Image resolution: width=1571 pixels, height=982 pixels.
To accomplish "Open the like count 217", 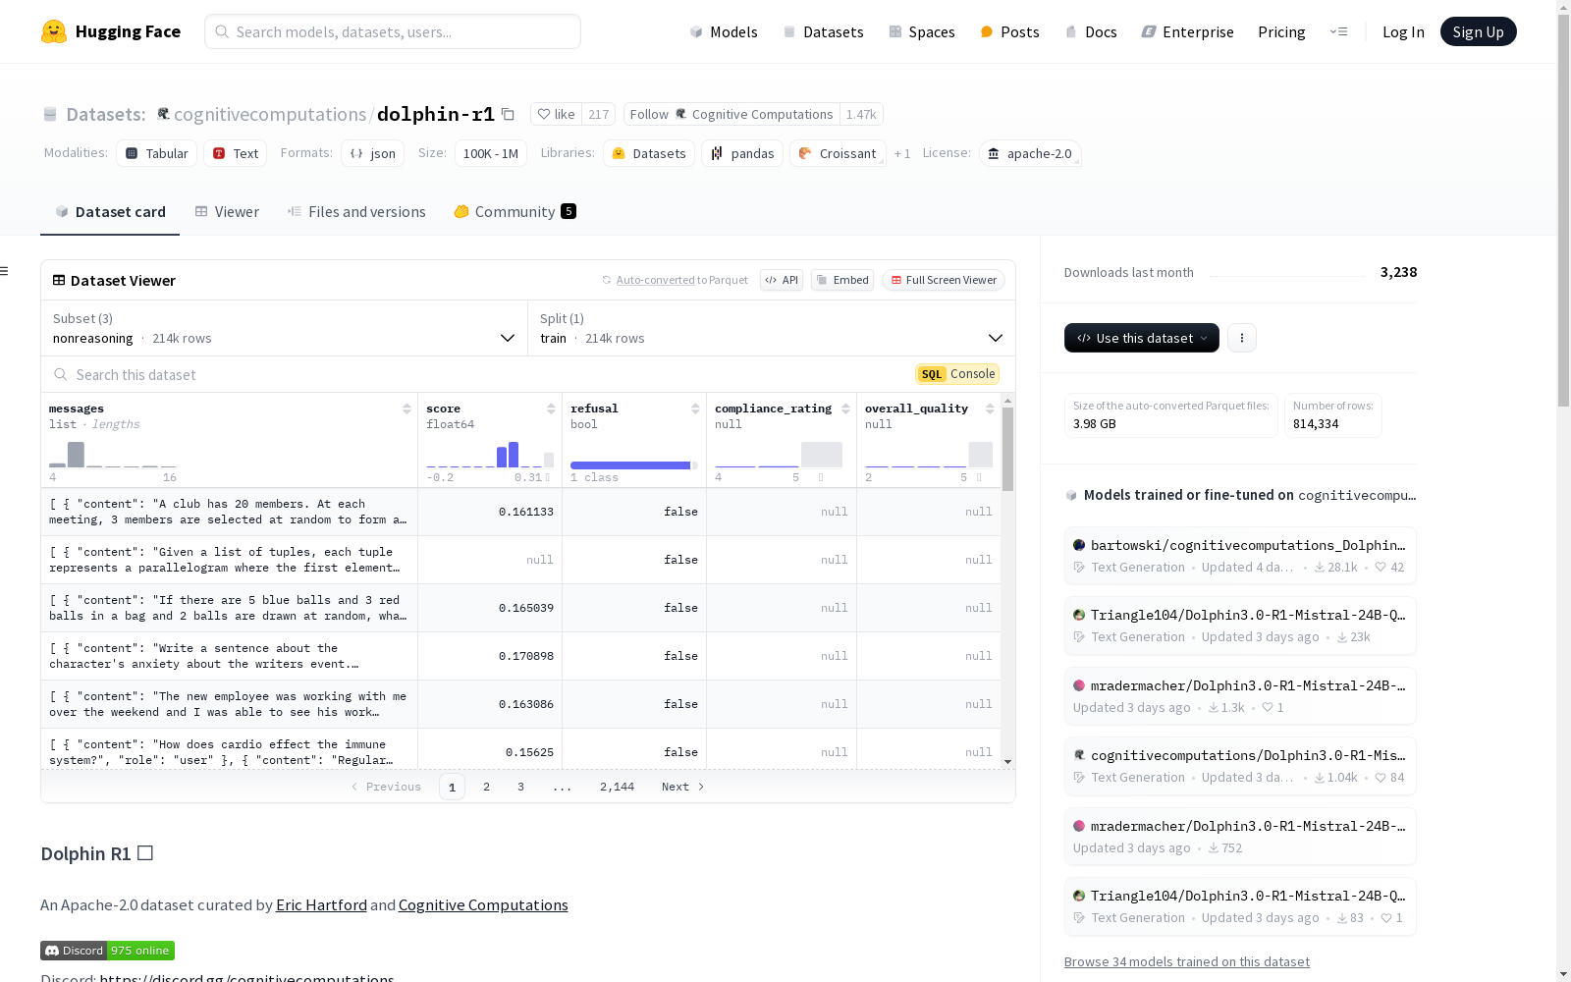I will click(598, 114).
